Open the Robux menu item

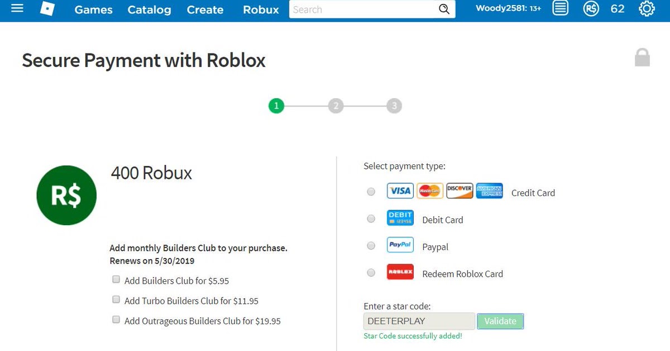click(261, 9)
